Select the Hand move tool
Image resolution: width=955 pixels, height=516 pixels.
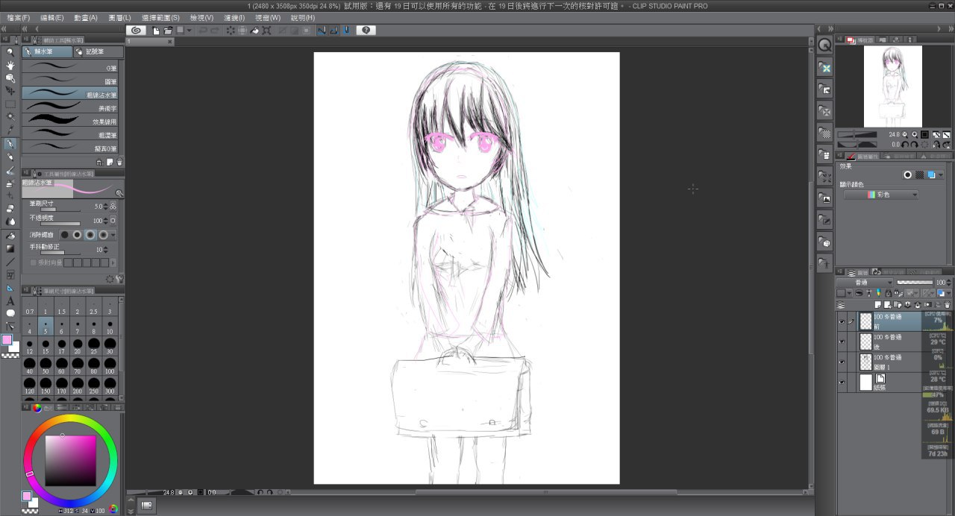pos(10,66)
